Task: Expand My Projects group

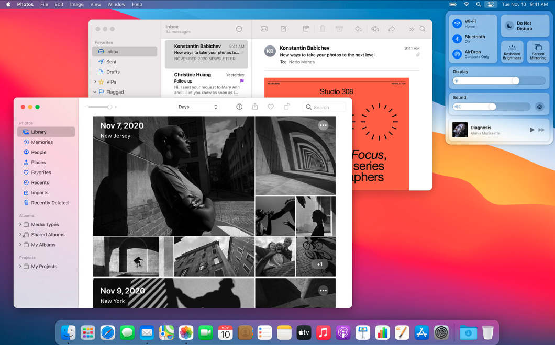Action: 20,266
